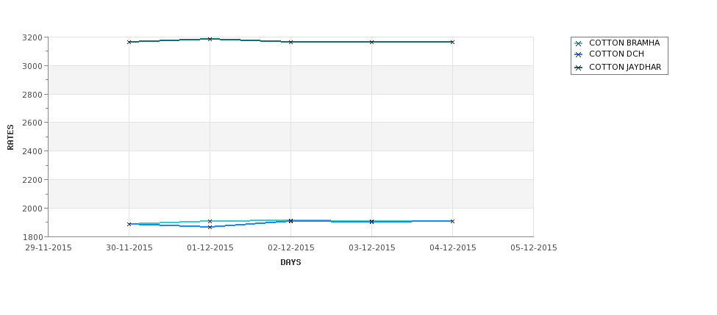Image resolution: width=717 pixels, height=315 pixels.
Task: Select COTTON JAYDHAR peak marker on 01-12-2015
Action: click(210, 39)
